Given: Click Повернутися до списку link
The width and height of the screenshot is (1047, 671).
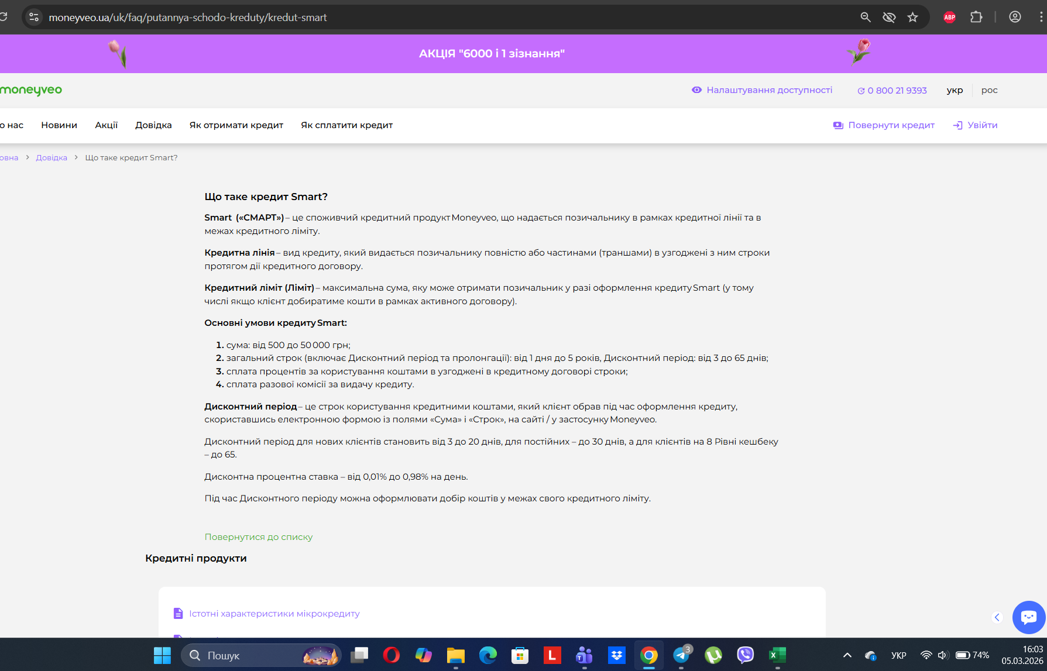Looking at the screenshot, I should [x=259, y=537].
